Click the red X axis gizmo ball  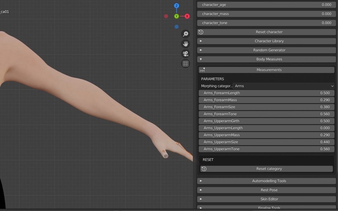pos(187,16)
